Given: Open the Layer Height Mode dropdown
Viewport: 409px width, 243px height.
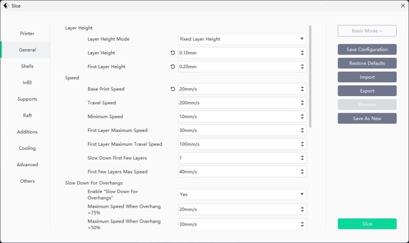Looking at the screenshot, I should tap(242, 39).
